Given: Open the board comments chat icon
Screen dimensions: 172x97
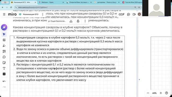Looking at the screenshot, I should 128,14.
